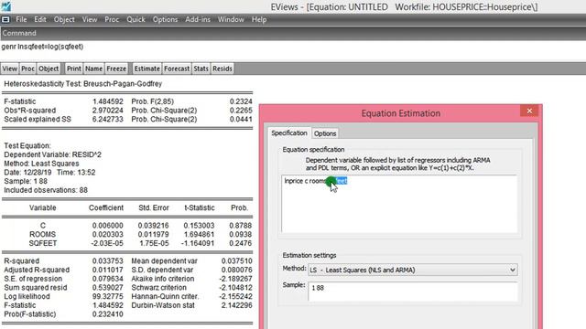Select the Obs*R-squared value 2.970224

tap(108, 111)
